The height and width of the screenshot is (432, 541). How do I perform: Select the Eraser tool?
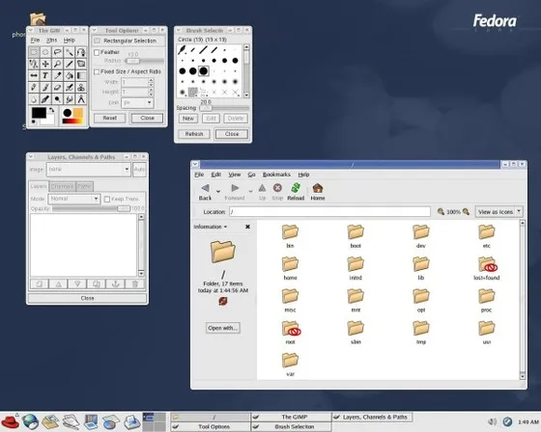(57, 87)
